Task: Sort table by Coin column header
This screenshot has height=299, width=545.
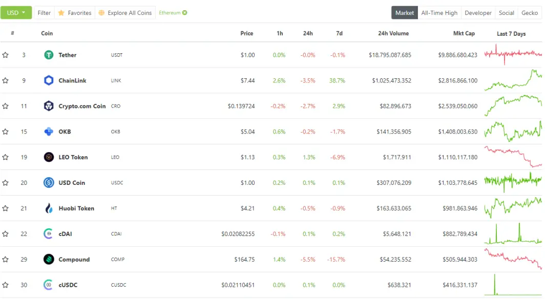Action: pyautogui.click(x=47, y=33)
